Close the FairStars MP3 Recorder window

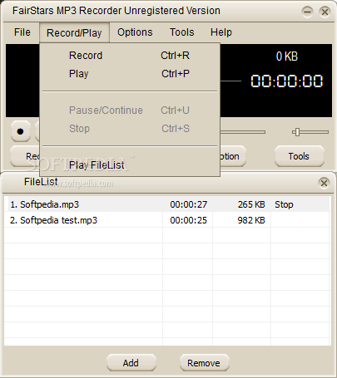(325, 12)
